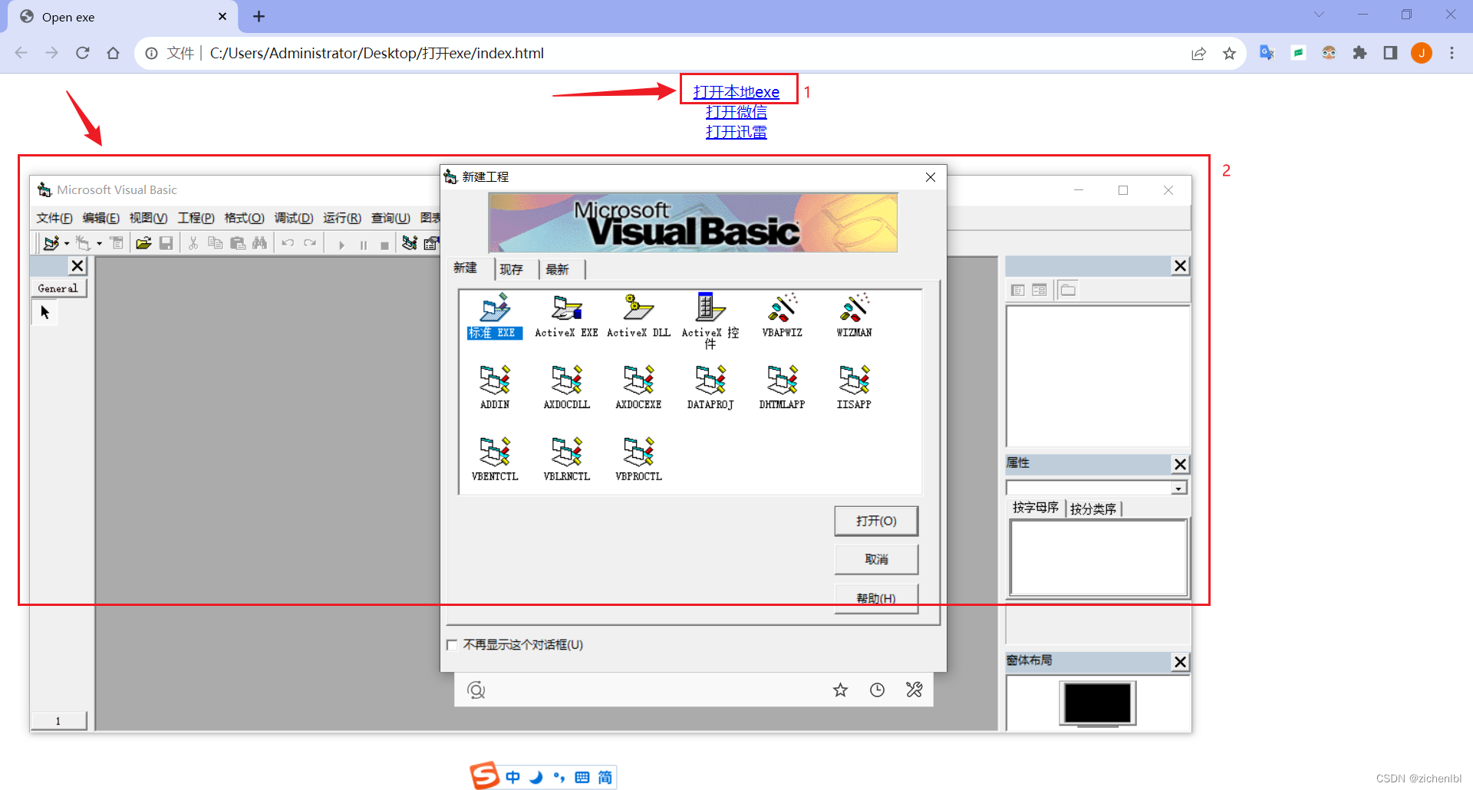Click the 取消 button
Screen dimensions: 1473x790
tap(876, 559)
